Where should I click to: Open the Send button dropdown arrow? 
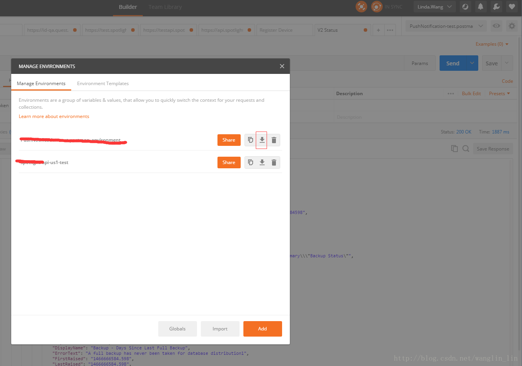tap(472, 63)
